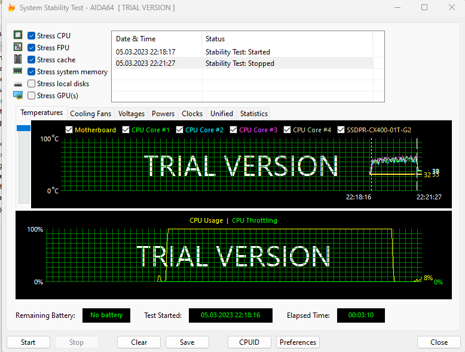The height and width of the screenshot is (352, 465).
Task: Toggle the CPU Core #1 graph checkbox
Action: coord(126,130)
